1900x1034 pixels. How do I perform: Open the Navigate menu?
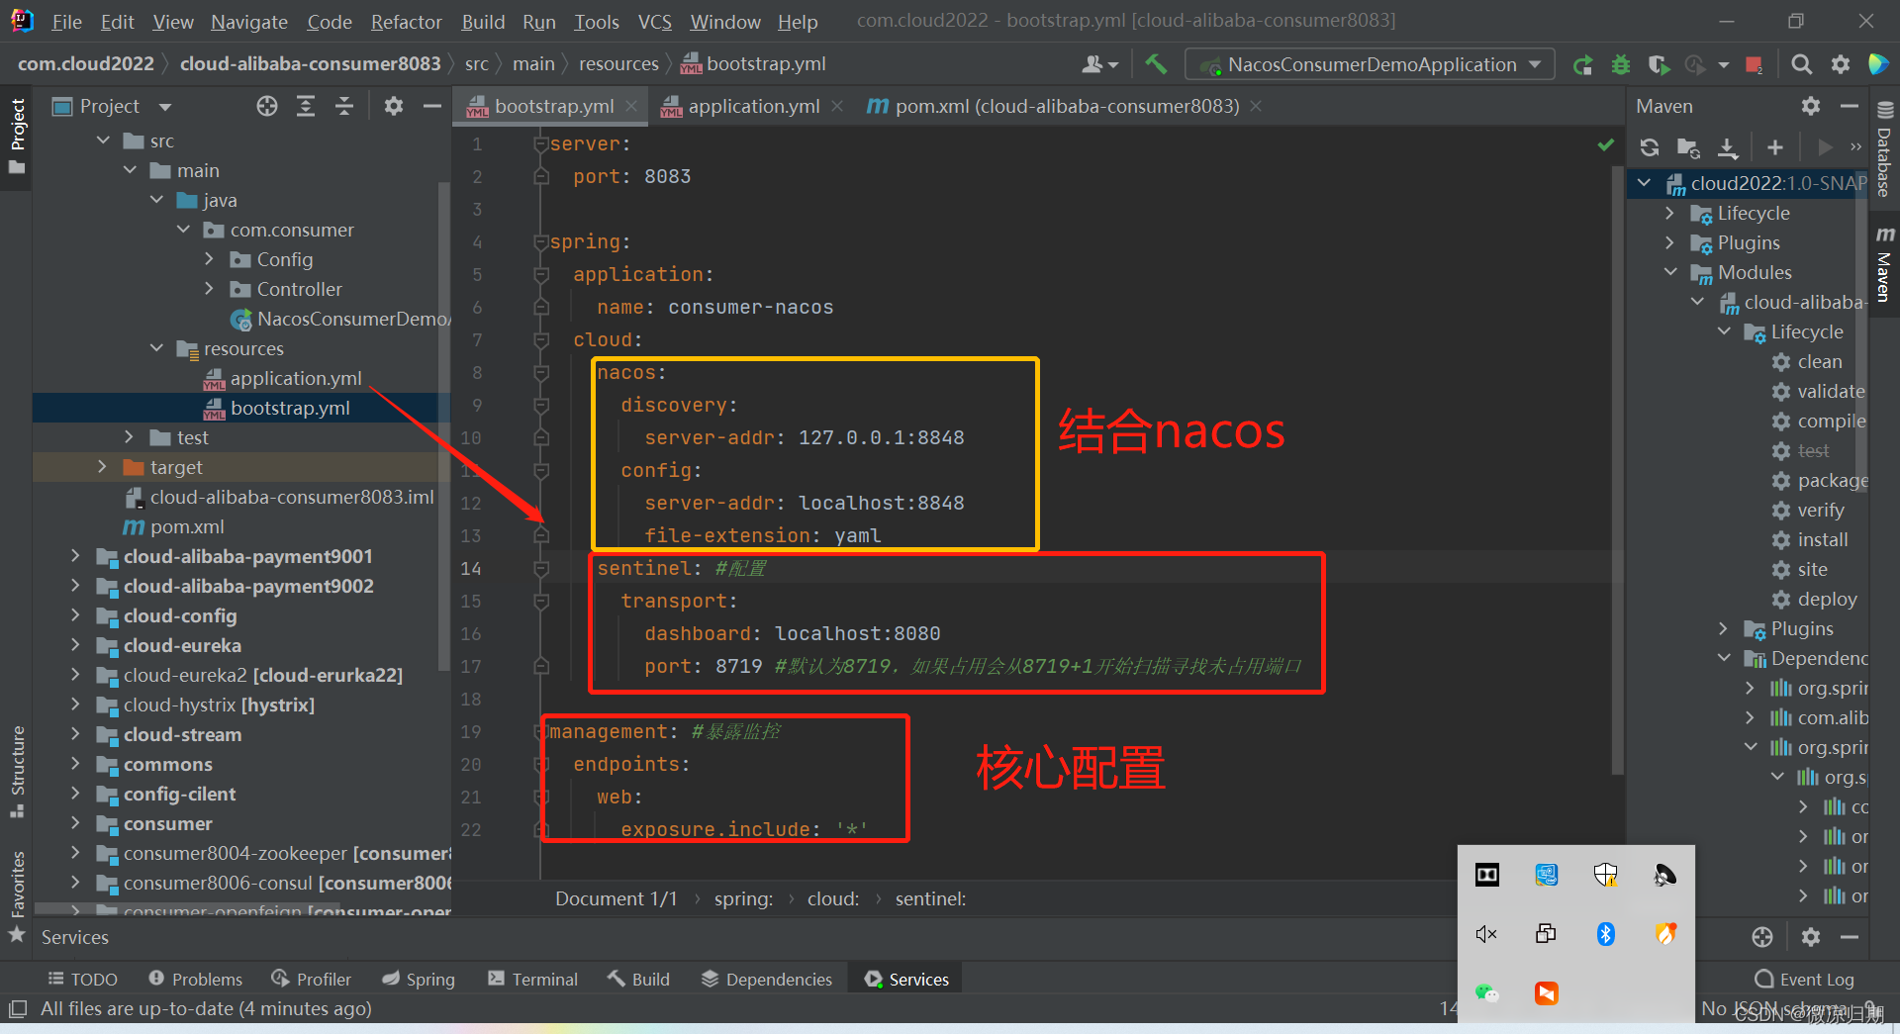(249, 22)
